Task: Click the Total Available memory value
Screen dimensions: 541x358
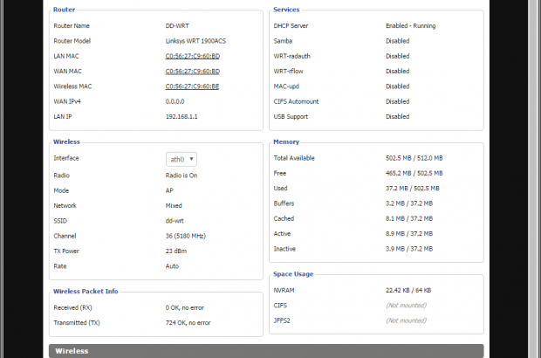Action: coord(414,158)
